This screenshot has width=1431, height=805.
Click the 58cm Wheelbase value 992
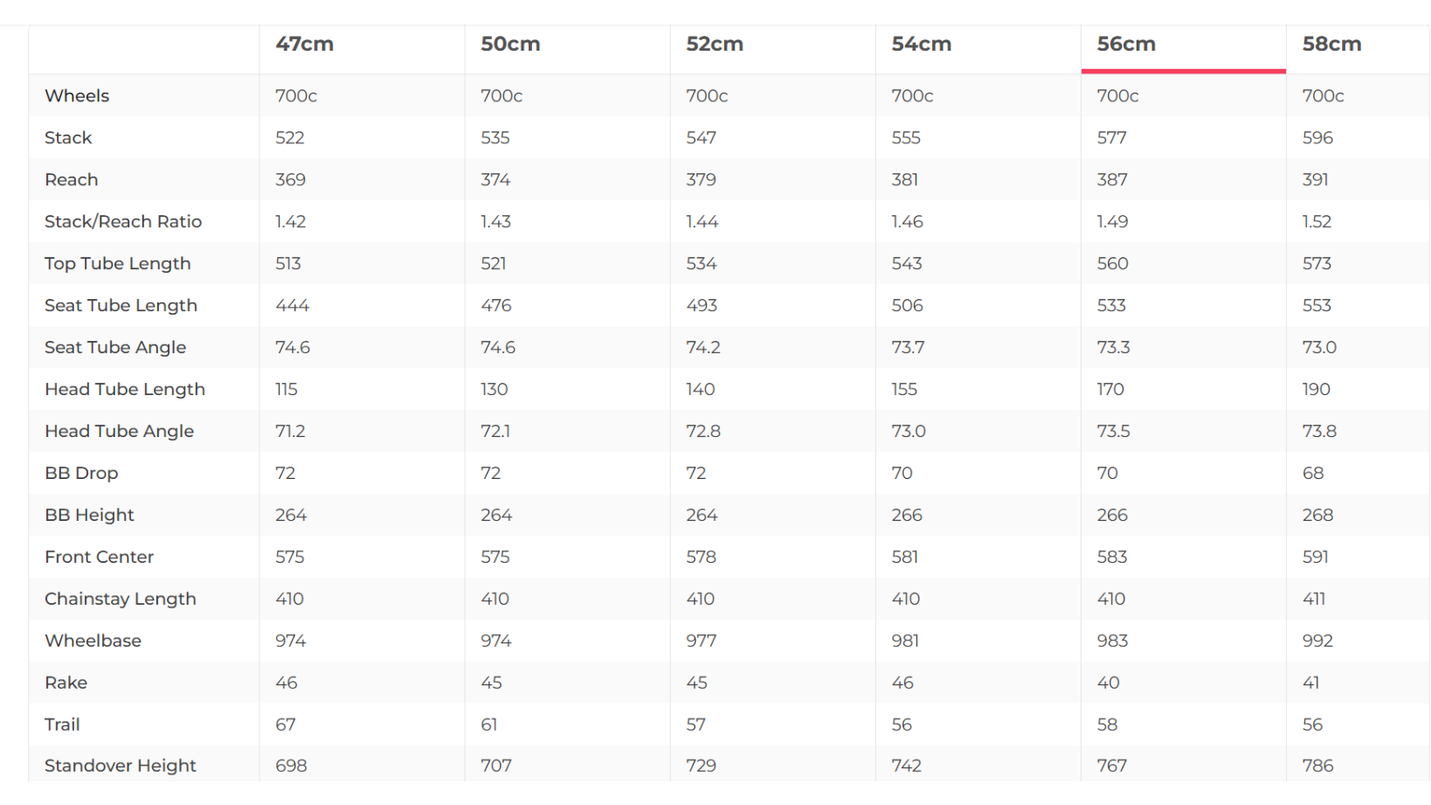click(x=1317, y=642)
